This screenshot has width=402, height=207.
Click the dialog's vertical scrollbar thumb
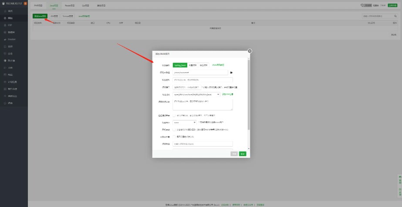[x=249, y=95]
